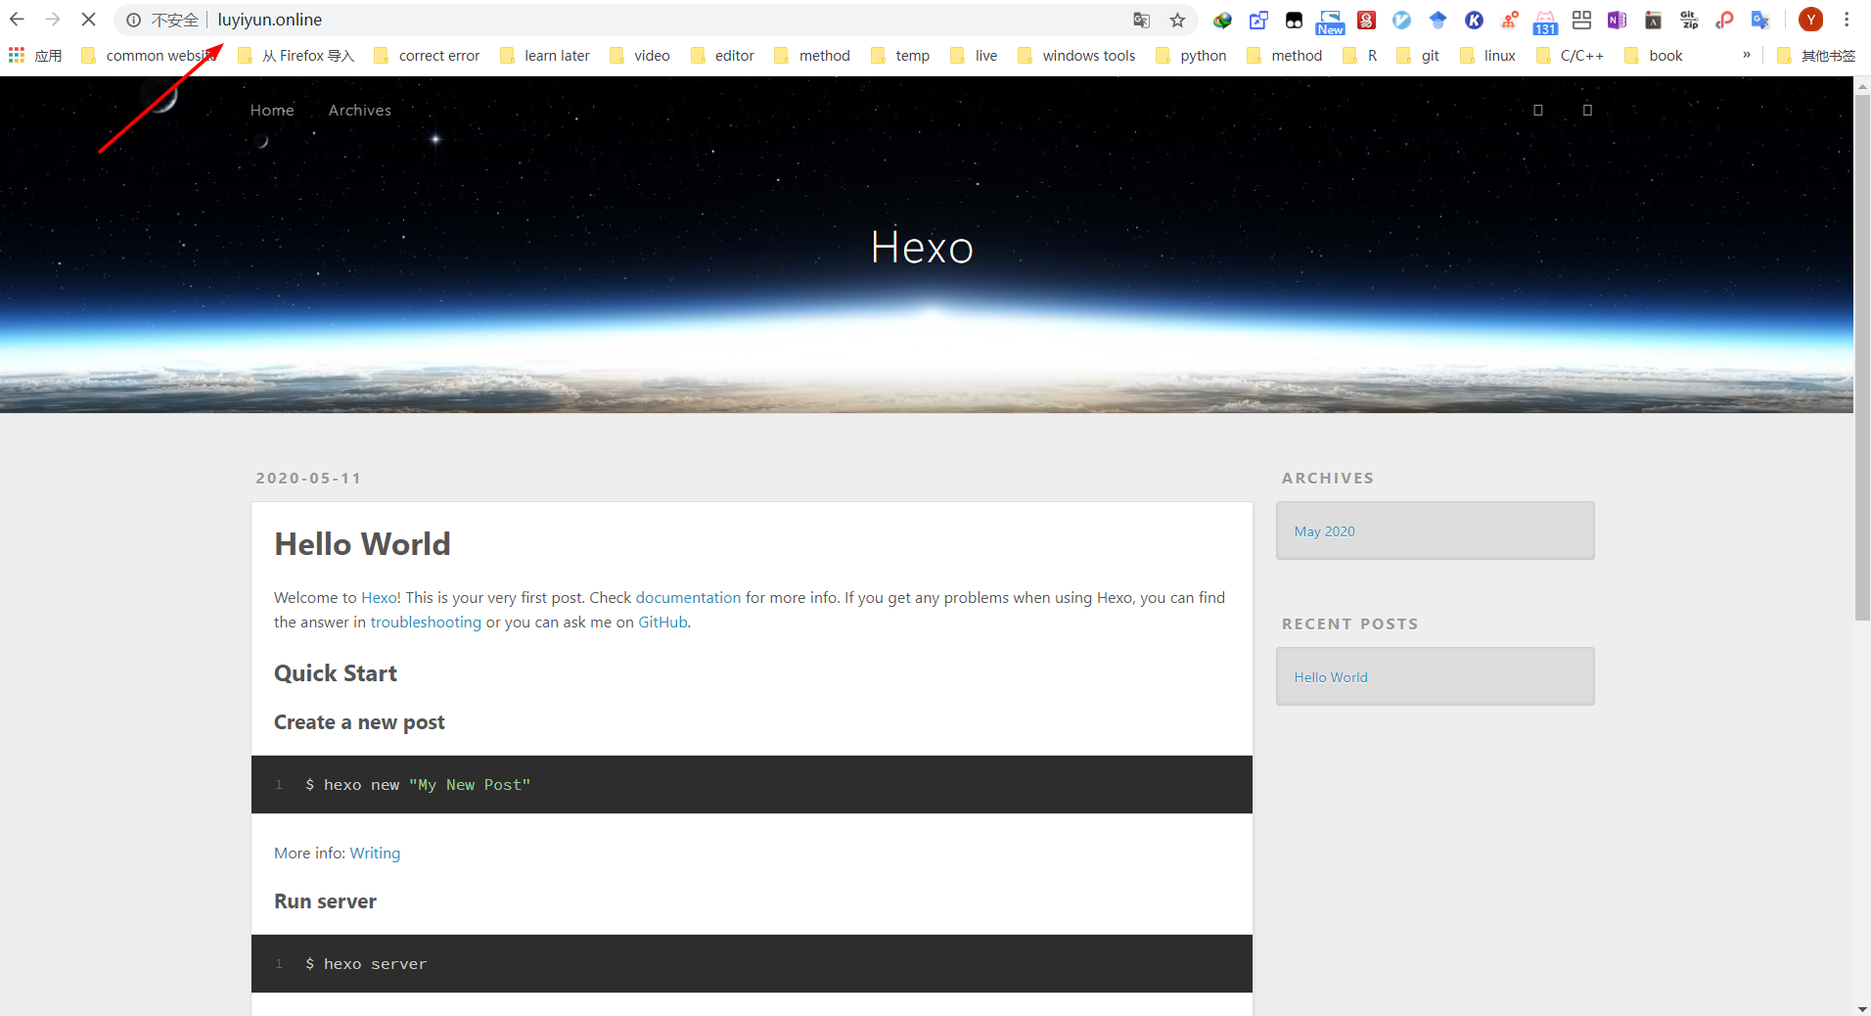Click the first header icon beside search
1871x1016 pixels.
tap(1538, 111)
